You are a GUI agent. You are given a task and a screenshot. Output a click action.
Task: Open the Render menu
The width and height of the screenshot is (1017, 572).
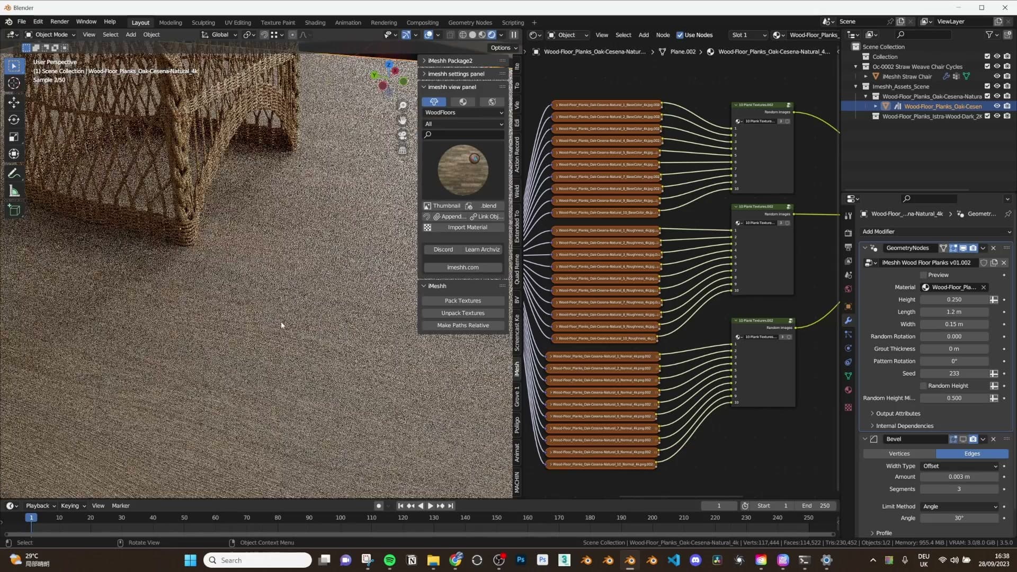(59, 22)
